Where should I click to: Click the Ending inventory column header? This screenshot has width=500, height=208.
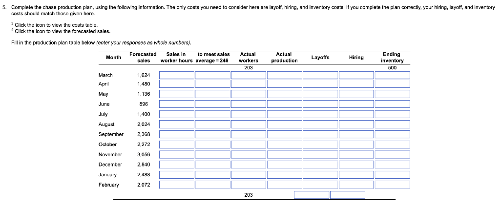[392, 58]
